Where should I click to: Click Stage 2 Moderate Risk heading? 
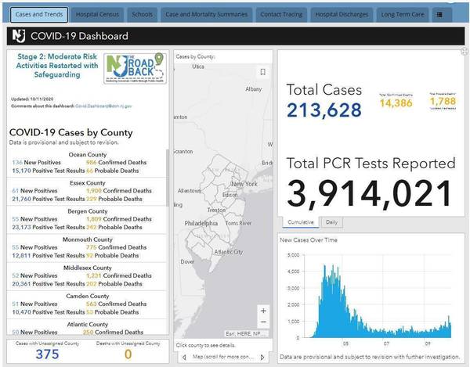tap(57, 66)
